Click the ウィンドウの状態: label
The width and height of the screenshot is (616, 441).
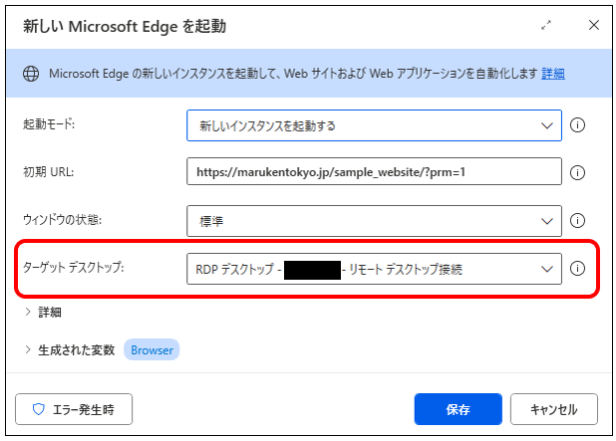click(x=62, y=220)
